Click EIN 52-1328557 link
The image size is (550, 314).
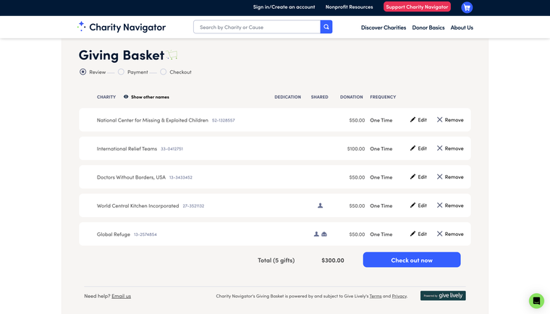[224, 120]
